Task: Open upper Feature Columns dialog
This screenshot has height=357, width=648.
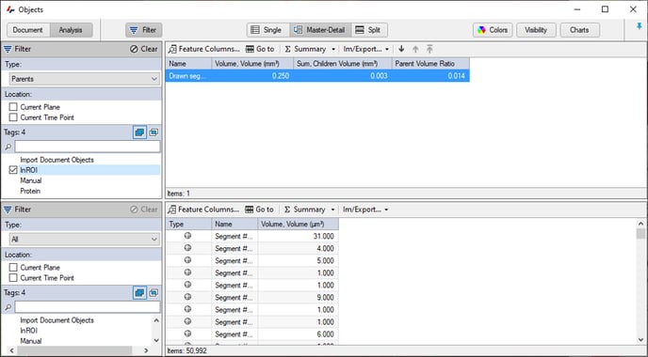Action: [204, 49]
